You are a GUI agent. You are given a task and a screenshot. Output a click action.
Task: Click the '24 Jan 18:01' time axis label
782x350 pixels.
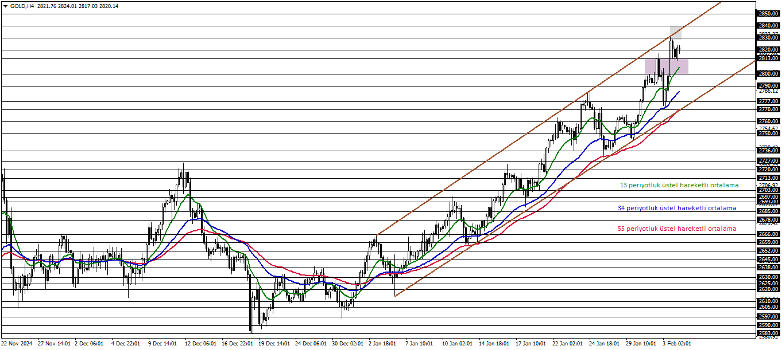point(605,344)
